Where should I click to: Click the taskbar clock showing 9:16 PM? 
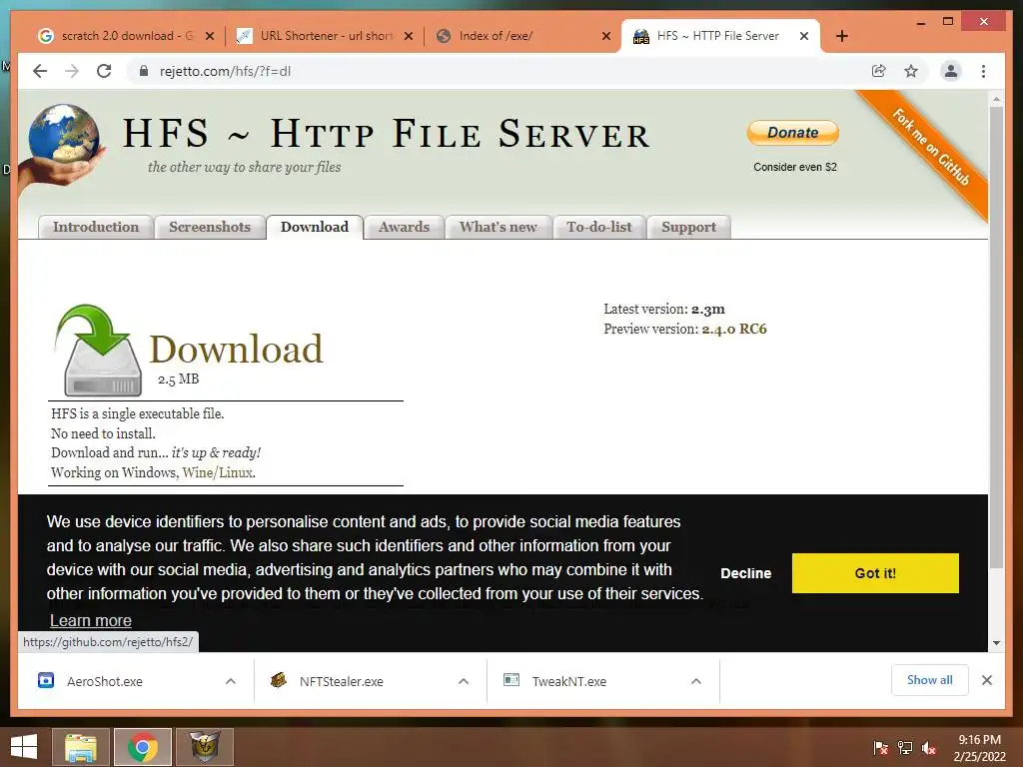click(979, 748)
